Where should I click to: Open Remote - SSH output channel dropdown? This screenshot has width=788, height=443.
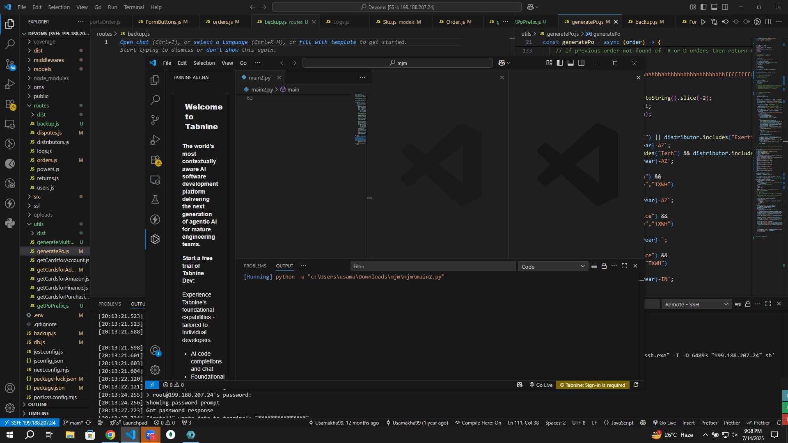(x=696, y=304)
